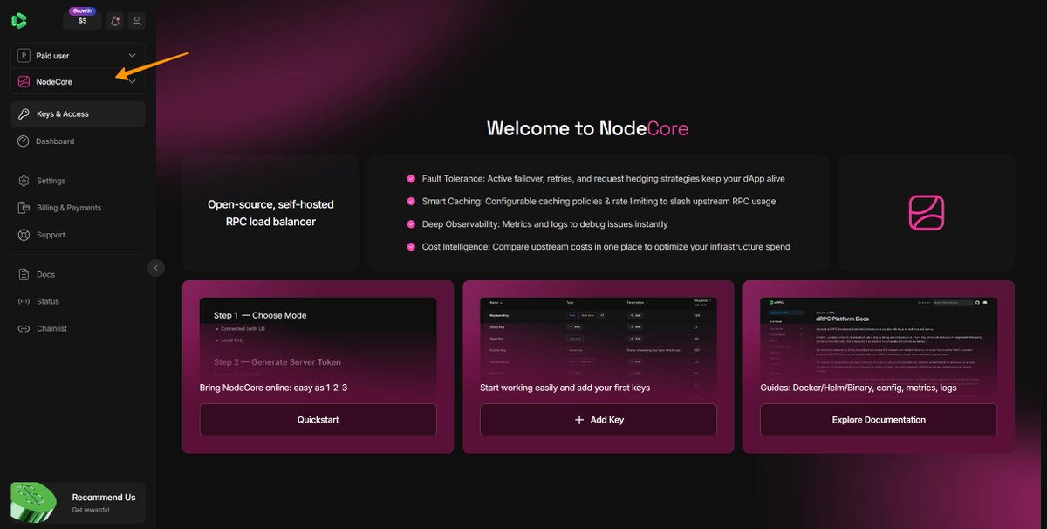Click the Quickstart button
Image resolution: width=1047 pixels, height=529 pixels.
click(x=318, y=420)
